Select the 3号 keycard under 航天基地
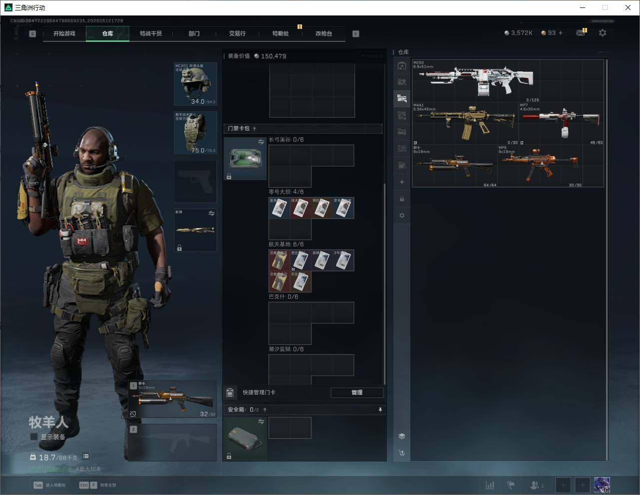This screenshot has width=640, height=495. [343, 260]
